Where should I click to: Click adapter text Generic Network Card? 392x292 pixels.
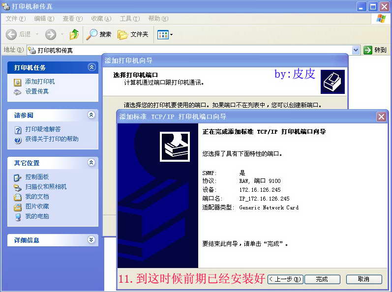click(269, 207)
